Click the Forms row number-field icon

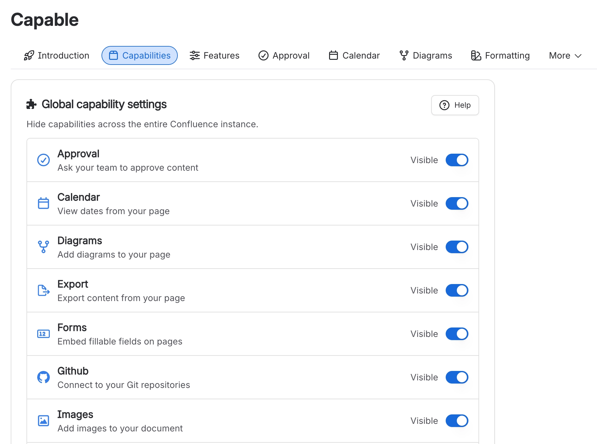coord(43,334)
